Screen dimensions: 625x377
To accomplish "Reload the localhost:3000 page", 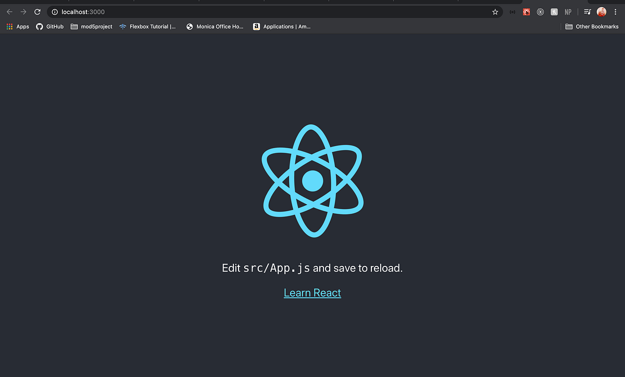I will (x=36, y=11).
